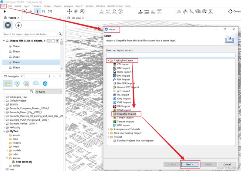Select Terrain Import wizard
The width and height of the screenshot is (241, 171).
tap(123, 118)
